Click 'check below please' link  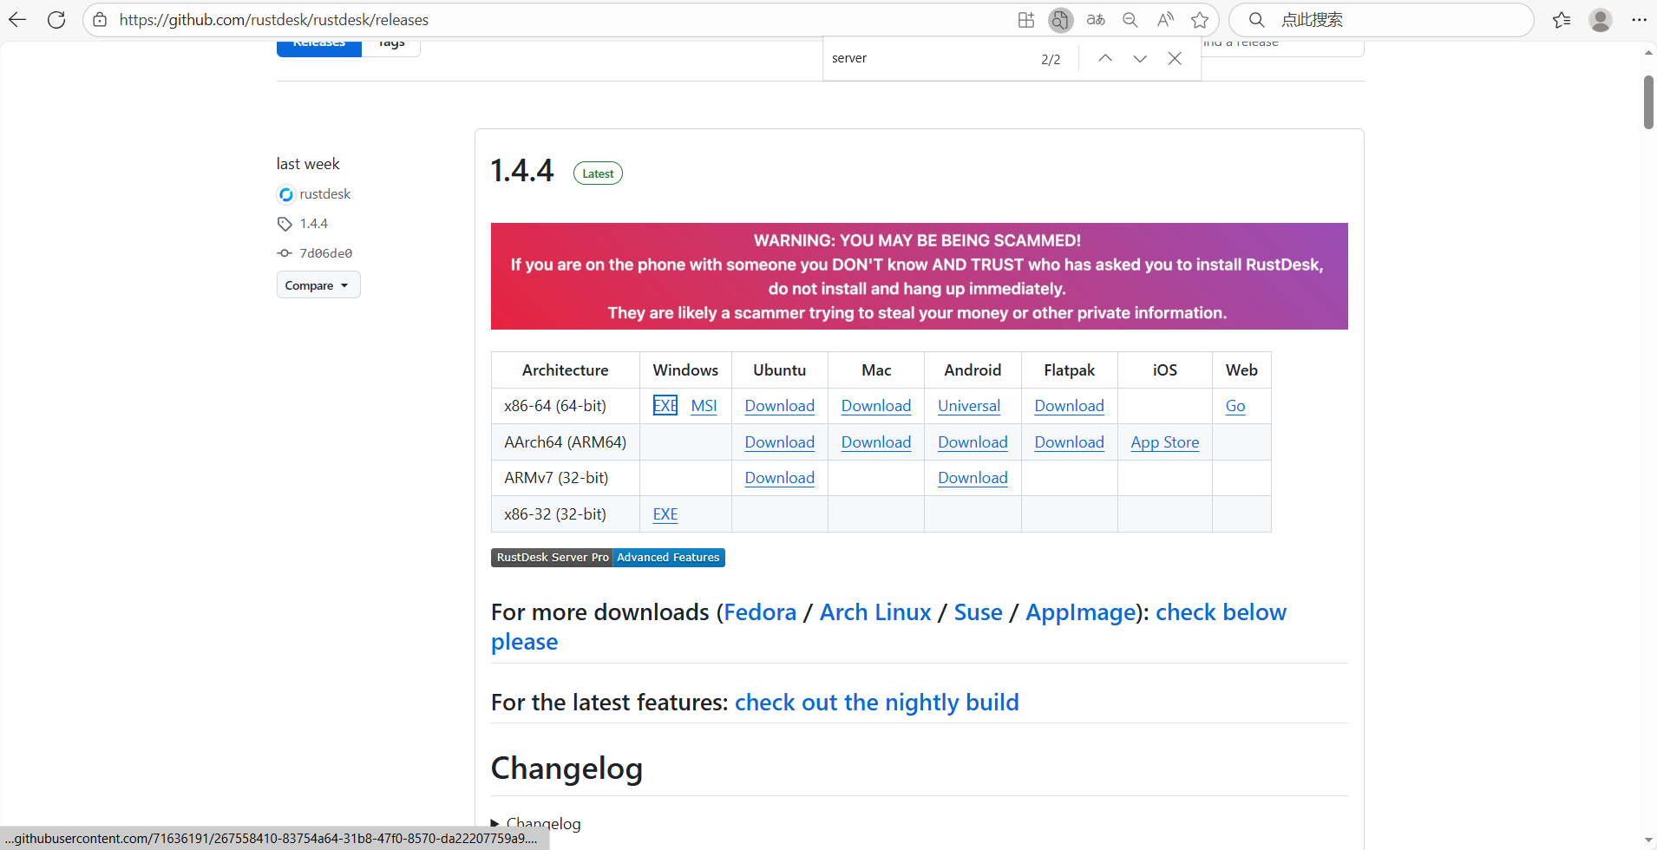tap(1221, 612)
